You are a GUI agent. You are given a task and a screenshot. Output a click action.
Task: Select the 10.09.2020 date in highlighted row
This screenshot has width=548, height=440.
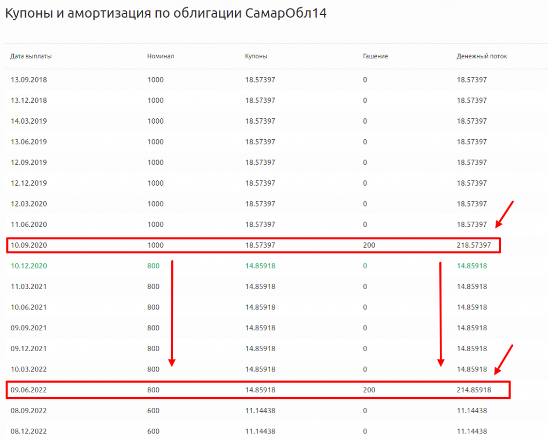click(x=29, y=245)
